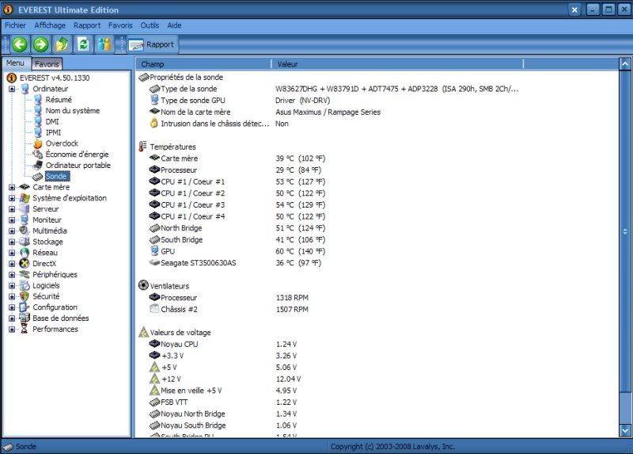Expand the Performances tree node

[x=12, y=329]
